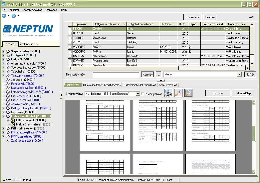This screenshot has height=183, width=260.
Task: Expand the Tárgyak kezelése tree node
Action: pos(3,76)
